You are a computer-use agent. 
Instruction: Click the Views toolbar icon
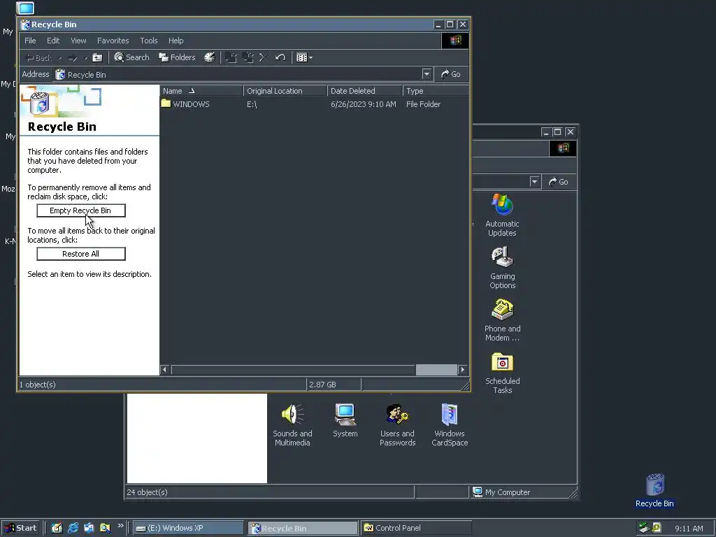click(301, 57)
